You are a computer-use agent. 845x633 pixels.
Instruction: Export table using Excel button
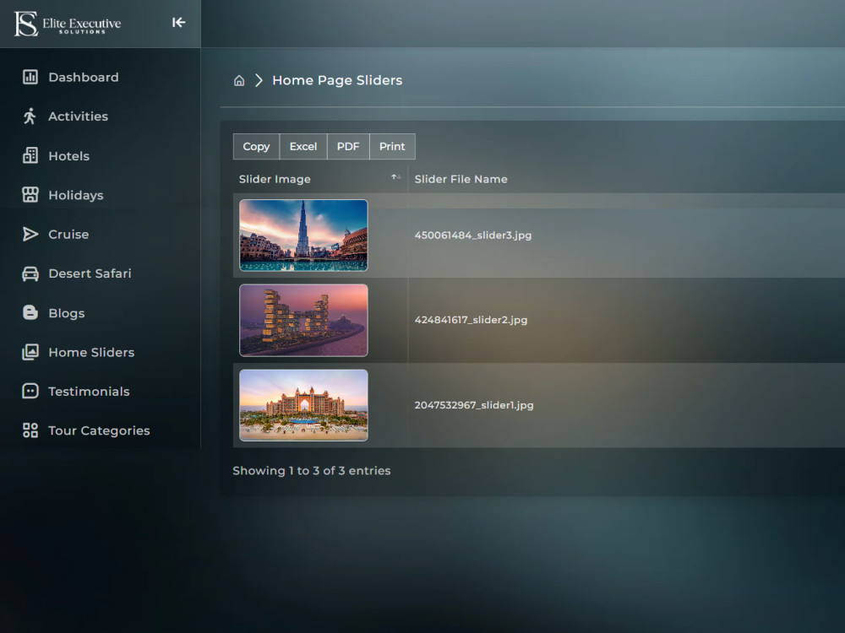coord(303,146)
